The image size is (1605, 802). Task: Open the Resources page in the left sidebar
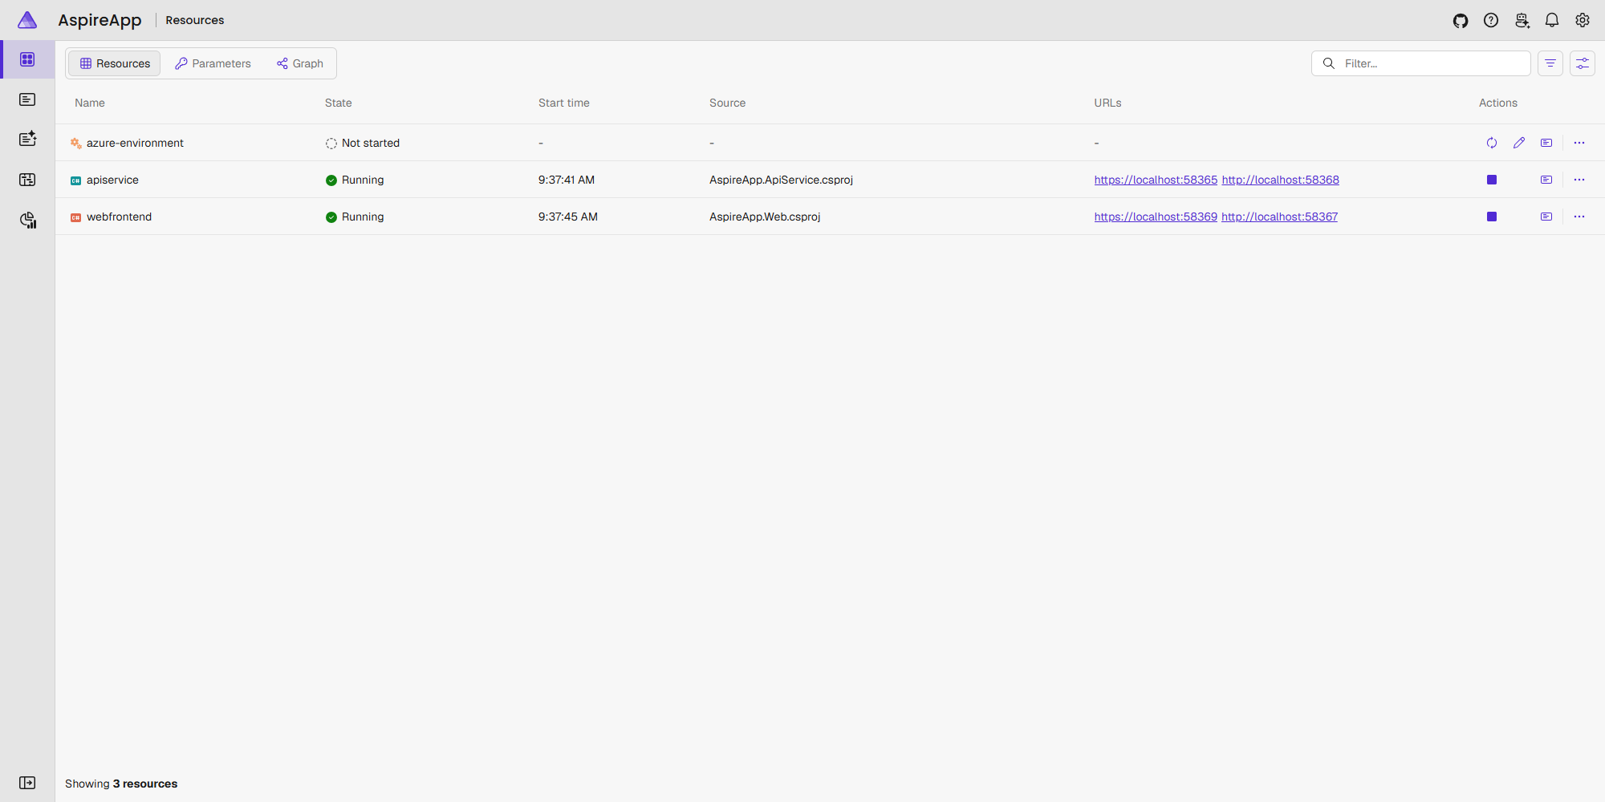tap(27, 59)
